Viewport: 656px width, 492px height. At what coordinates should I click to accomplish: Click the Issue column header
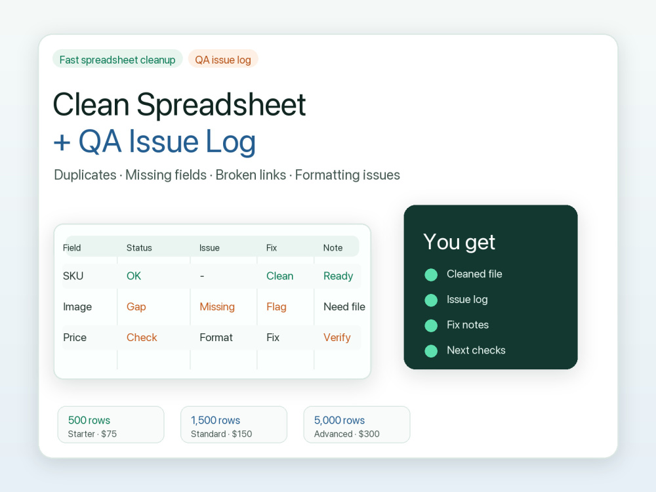210,248
